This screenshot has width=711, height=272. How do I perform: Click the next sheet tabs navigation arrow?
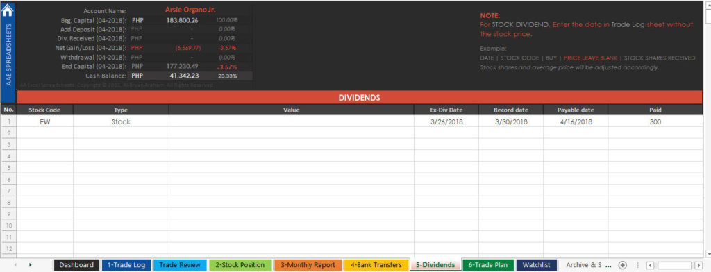click(31, 265)
